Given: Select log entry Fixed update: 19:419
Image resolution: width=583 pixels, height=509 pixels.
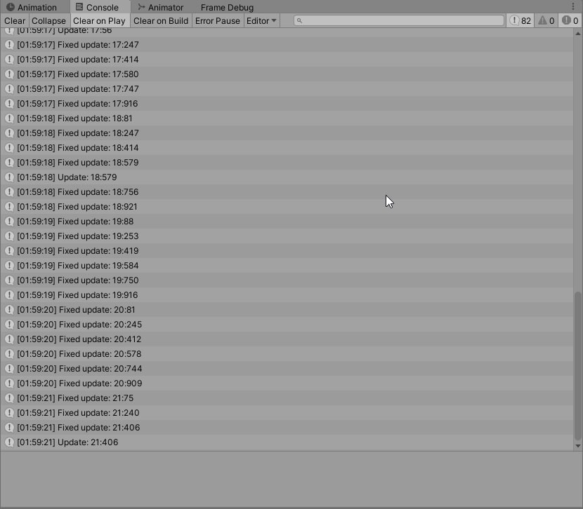Looking at the screenshot, I should click(287, 251).
